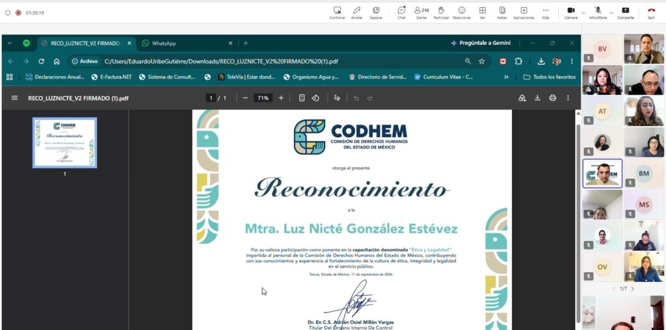Close the WhatsApp tab

[230, 44]
